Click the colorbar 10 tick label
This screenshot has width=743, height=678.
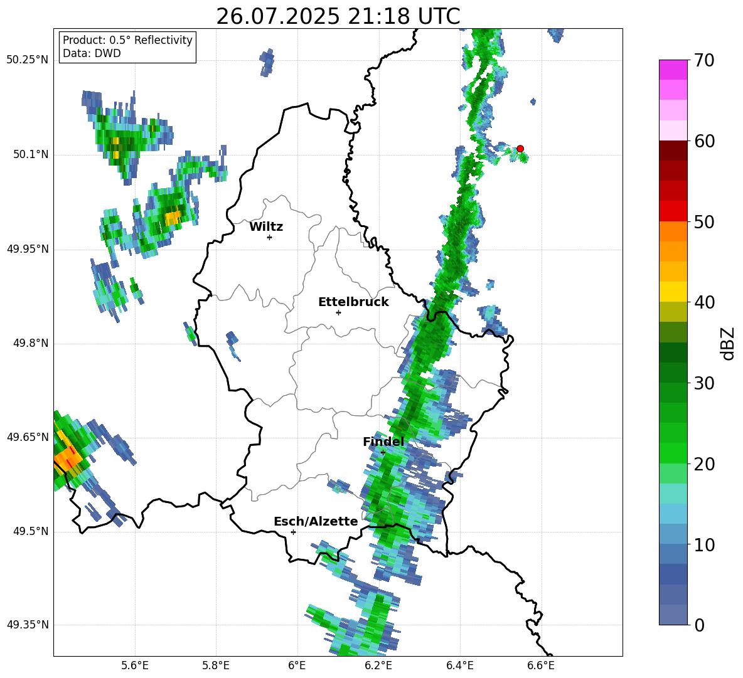click(704, 544)
